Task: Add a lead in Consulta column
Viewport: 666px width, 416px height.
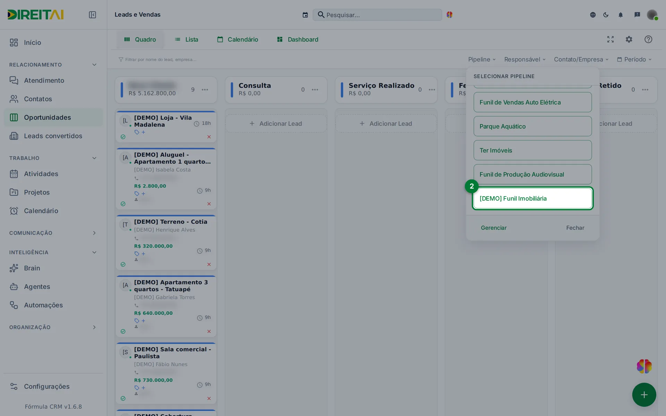Action: click(x=276, y=124)
